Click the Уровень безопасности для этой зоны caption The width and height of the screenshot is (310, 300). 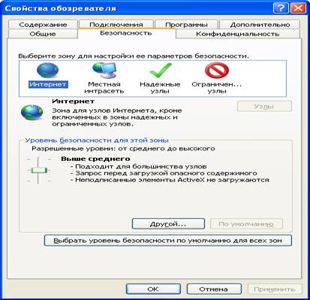[x=97, y=141]
